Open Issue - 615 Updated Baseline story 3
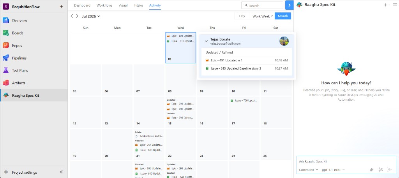Viewport: 399px width, 178px height. (x=247, y=68)
